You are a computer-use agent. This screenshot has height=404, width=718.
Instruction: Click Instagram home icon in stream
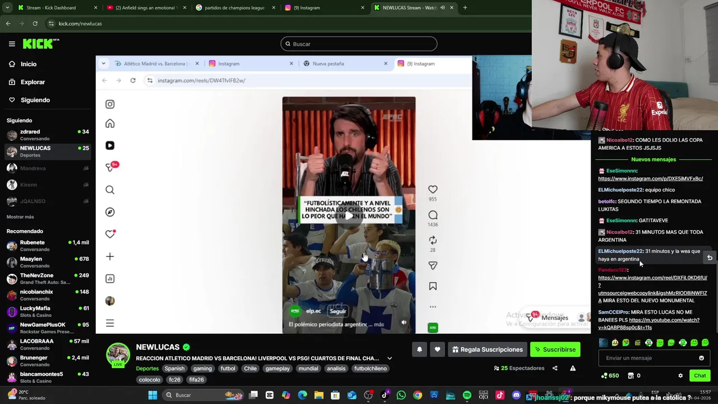[x=110, y=123]
